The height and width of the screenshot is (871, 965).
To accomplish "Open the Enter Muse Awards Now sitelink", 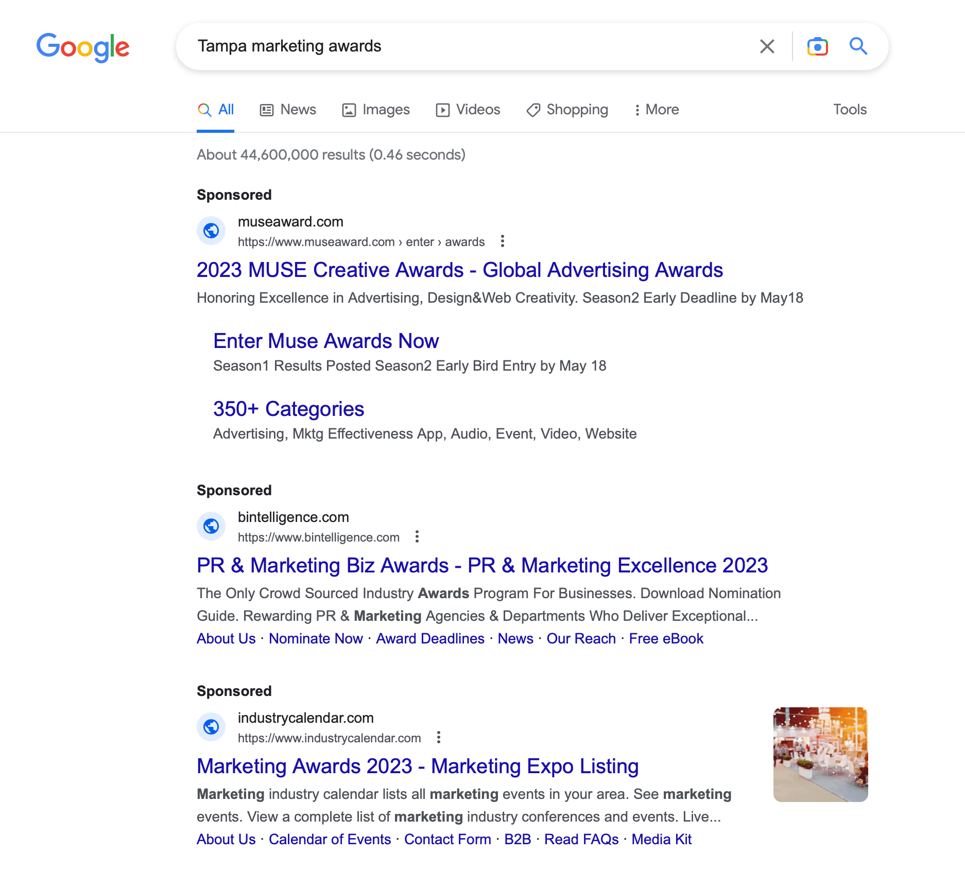I will (325, 341).
